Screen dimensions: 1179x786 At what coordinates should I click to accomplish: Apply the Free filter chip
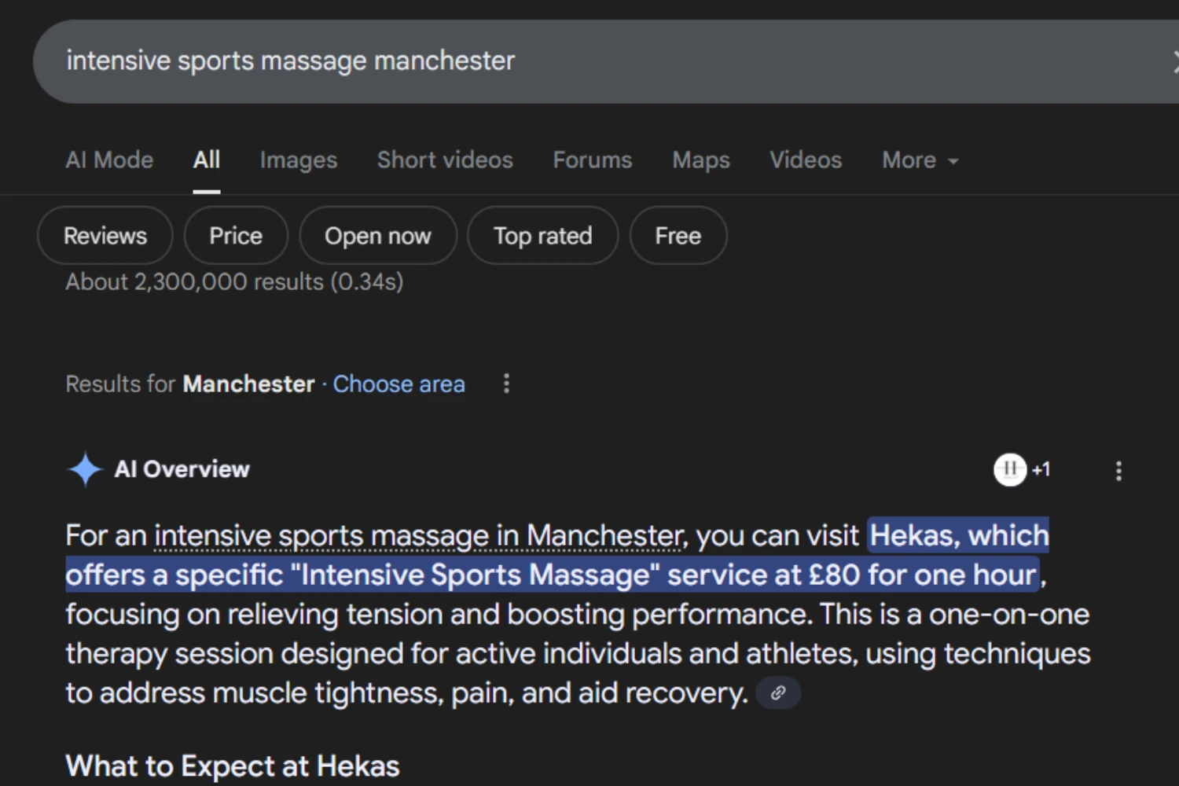(x=678, y=236)
